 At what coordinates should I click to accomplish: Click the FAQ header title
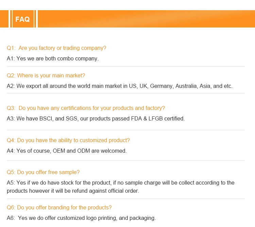click(22, 19)
